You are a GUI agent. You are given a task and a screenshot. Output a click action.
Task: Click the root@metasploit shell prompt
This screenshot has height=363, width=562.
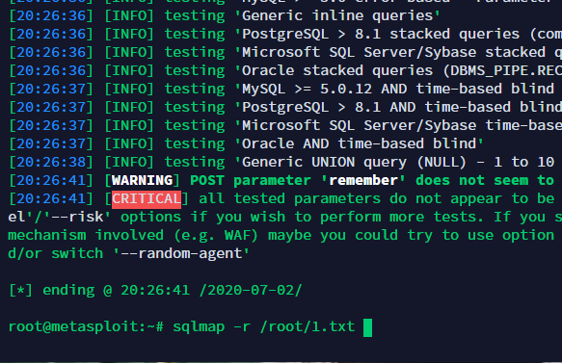click(x=86, y=326)
